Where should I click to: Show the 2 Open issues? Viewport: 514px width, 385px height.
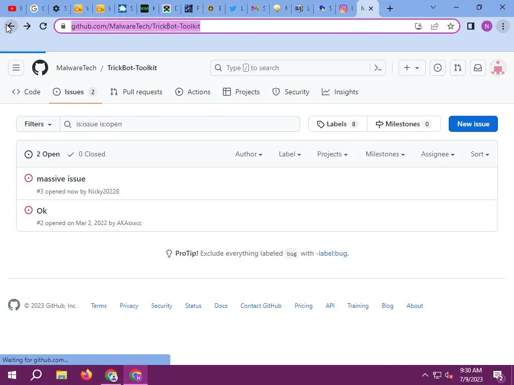(42, 154)
